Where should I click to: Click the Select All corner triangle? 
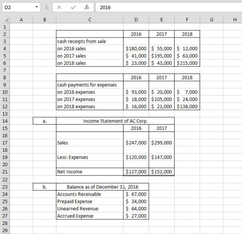point(6,20)
